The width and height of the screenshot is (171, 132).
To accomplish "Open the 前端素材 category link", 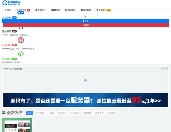I will [x=7, y=59].
